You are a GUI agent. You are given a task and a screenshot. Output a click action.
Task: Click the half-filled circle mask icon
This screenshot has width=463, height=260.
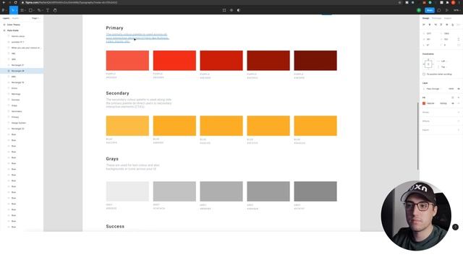tap(239, 10)
